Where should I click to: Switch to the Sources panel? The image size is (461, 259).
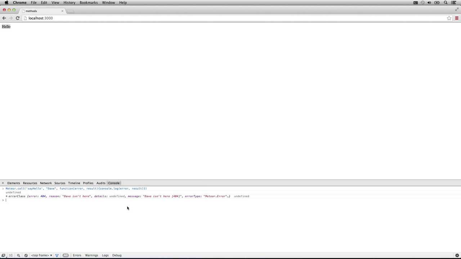pos(60,183)
